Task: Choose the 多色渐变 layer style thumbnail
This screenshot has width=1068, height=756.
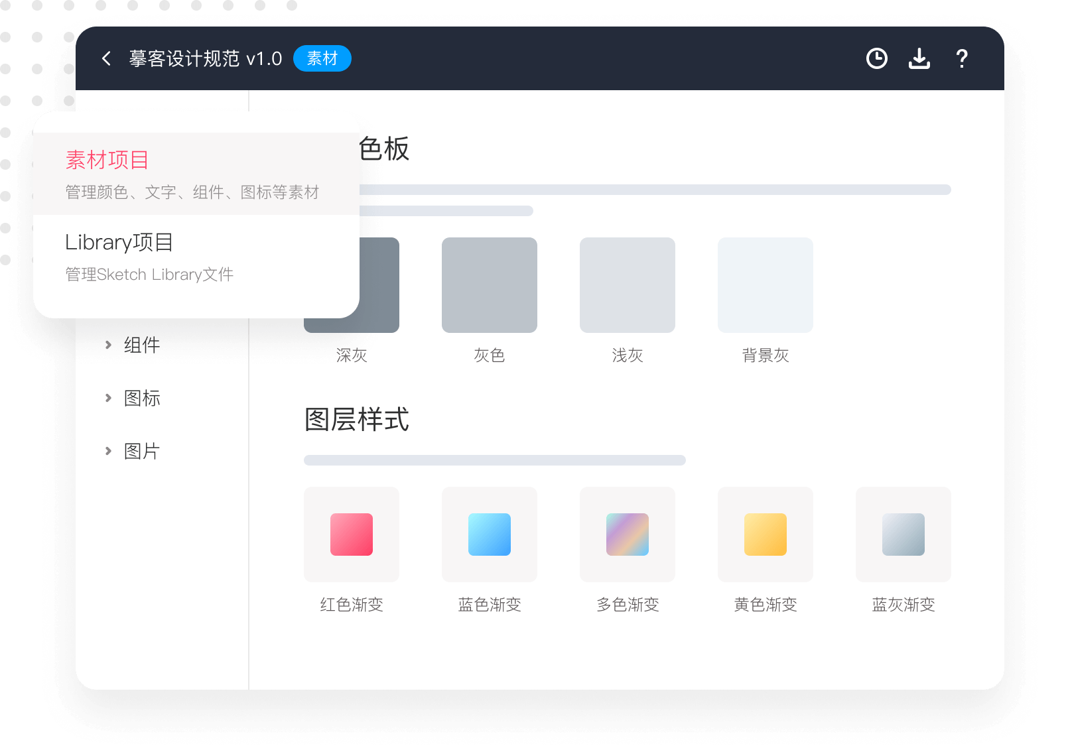Action: tap(628, 535)
